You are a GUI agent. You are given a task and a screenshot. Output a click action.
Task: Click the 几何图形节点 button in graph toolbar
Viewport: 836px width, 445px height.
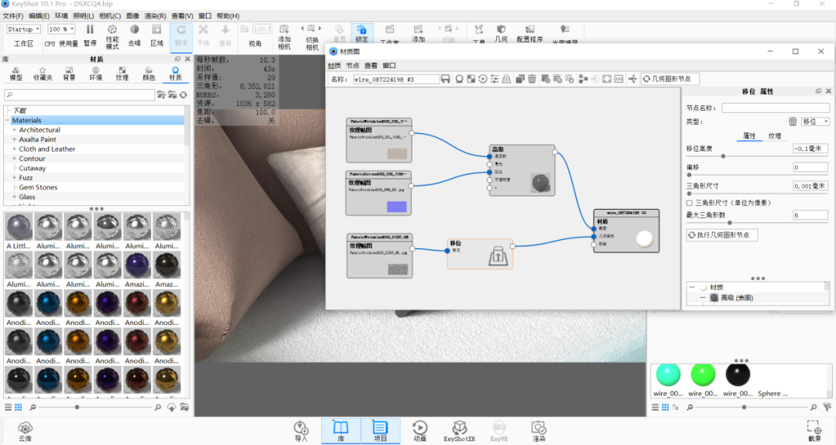[670, 79]
